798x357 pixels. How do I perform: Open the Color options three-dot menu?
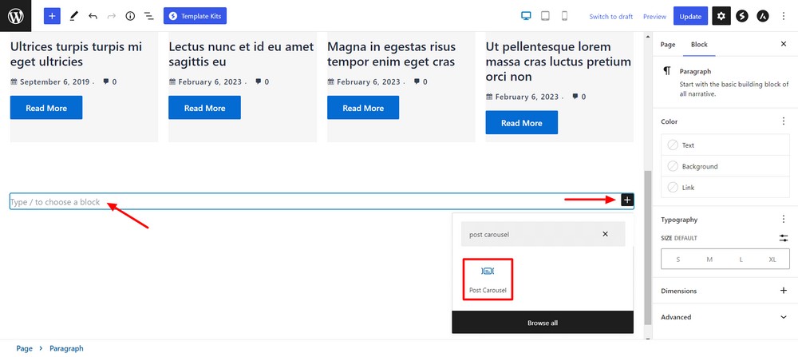click(x=783, y=121)
